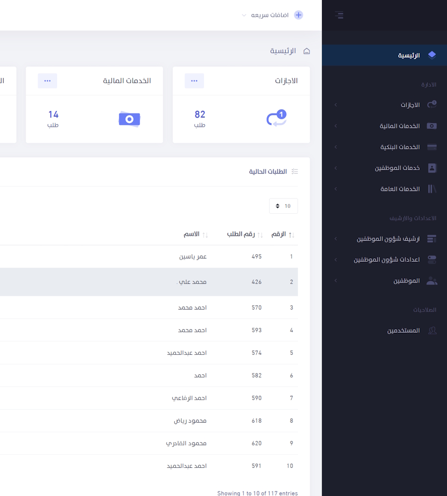Screen dimensions: 447x496
Task: Toggle the sidebar hamburger menu icon
Action: point(339,15)
